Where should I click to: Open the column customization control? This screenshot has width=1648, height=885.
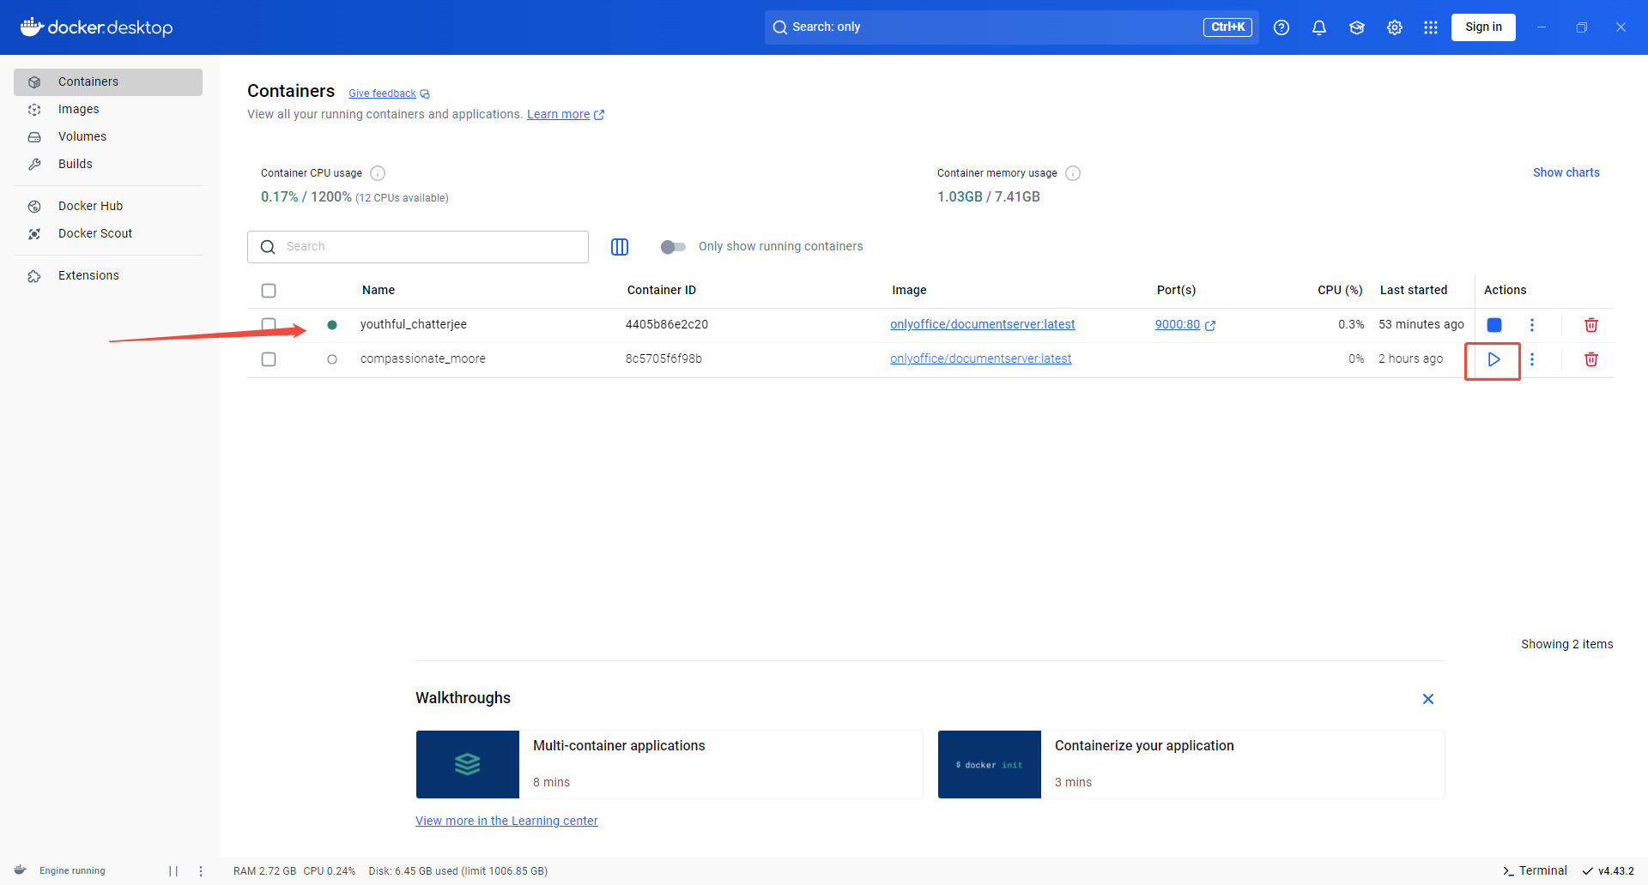620,247
